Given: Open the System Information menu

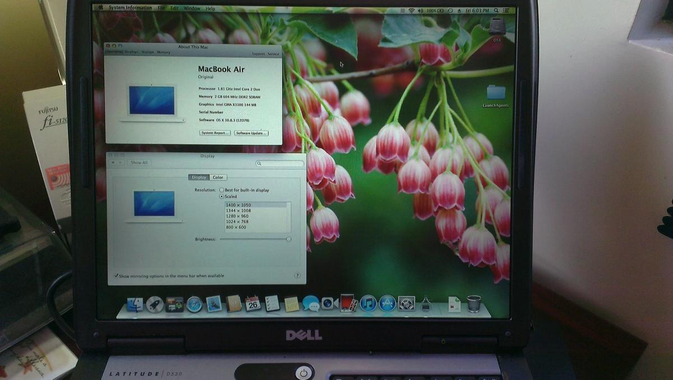Looking at the screenshot, I should click(130, 8).
